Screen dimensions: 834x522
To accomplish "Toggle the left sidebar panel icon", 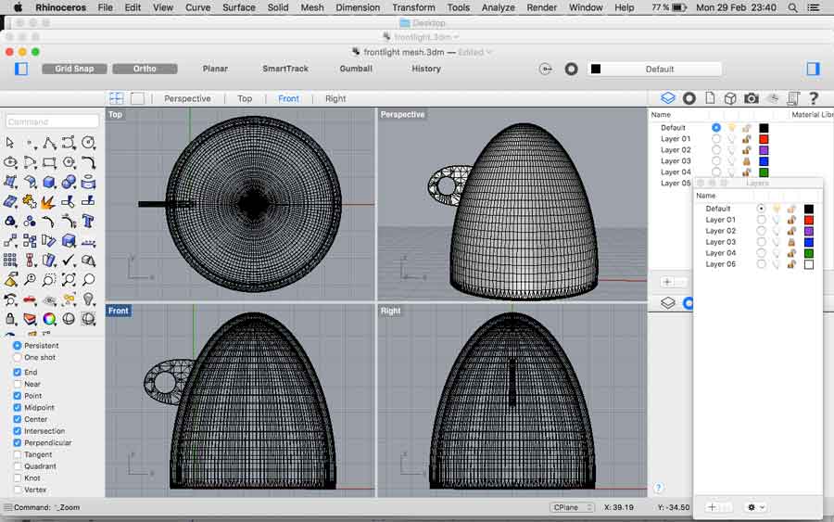I will tap(21, 69).
